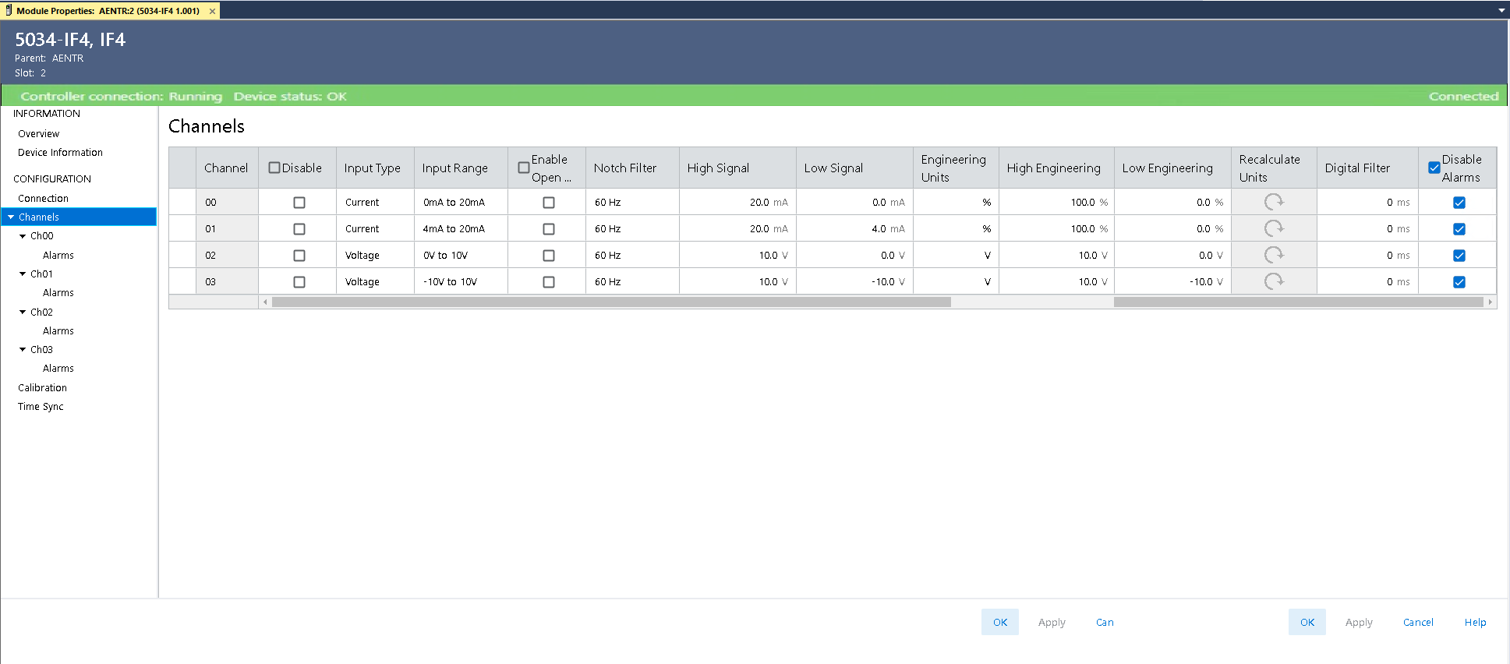The height and width of the screenshot is (664, 1510).
Task: Open the tab list dropdown arrow at top right
Action: click(1501, 11)
